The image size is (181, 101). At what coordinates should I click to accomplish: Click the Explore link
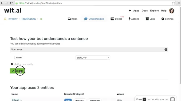click(x=154, y=11)
